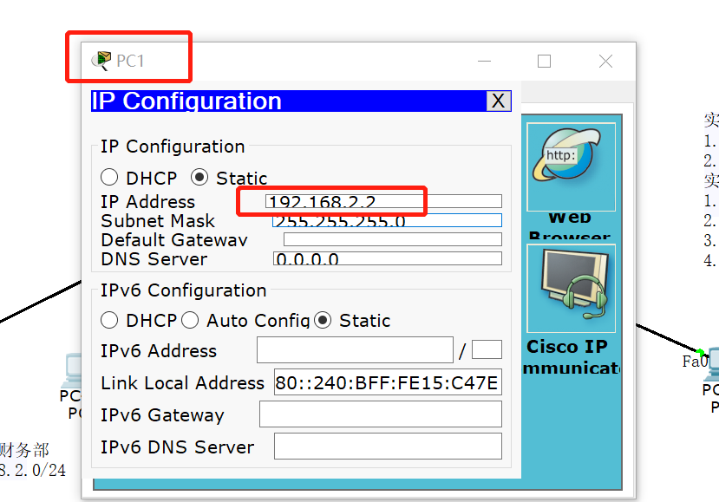Launch the Cisco IP Communicator icon
The height and width of the screenshot is (502, 719).
point(571,289)
